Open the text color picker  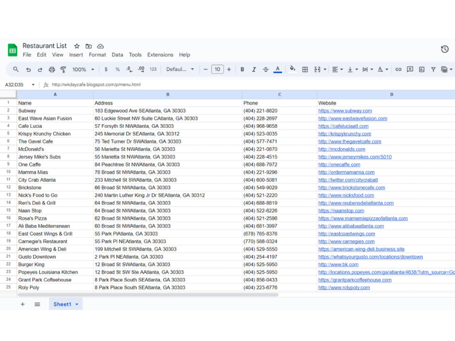point(278,70)
